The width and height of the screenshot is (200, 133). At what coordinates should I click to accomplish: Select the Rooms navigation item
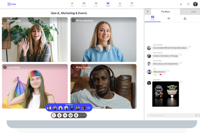[x=108, y=4]
